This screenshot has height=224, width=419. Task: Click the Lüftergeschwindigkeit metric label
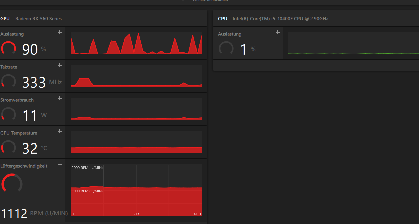24,166
